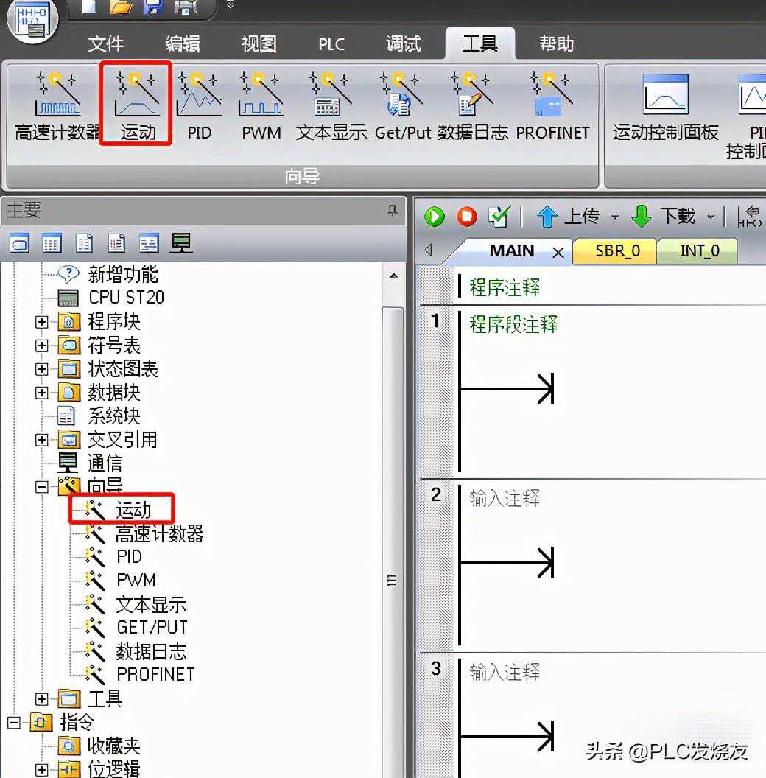
Task: Switch to the PLC ribbon tab
Action: [331, 44]
